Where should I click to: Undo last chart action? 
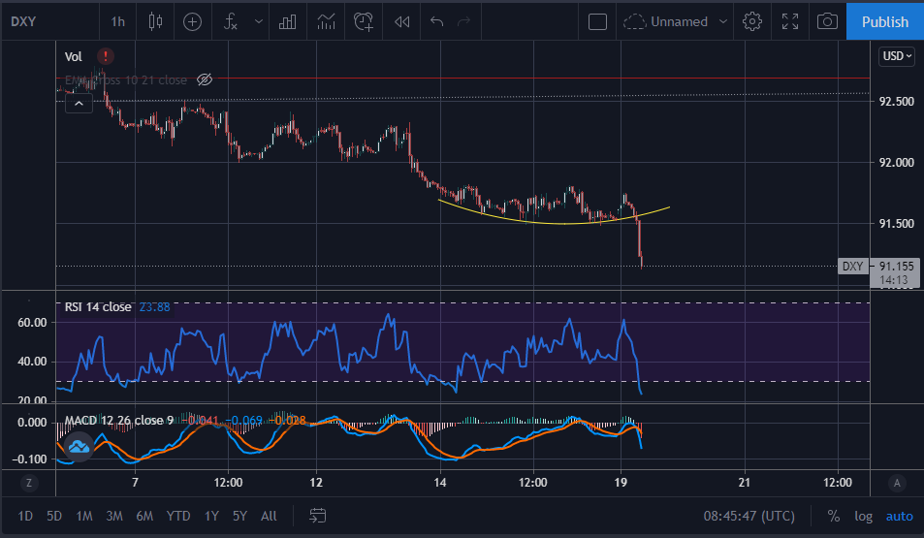pos(436,21)
